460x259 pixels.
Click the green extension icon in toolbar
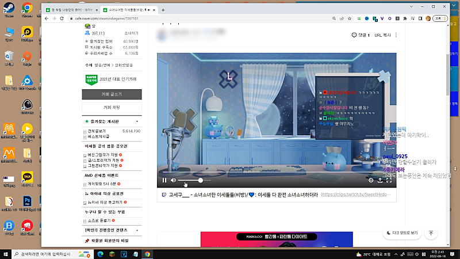click(359, 18)
